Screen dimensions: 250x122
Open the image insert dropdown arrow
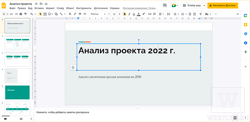tap(52, 14)
